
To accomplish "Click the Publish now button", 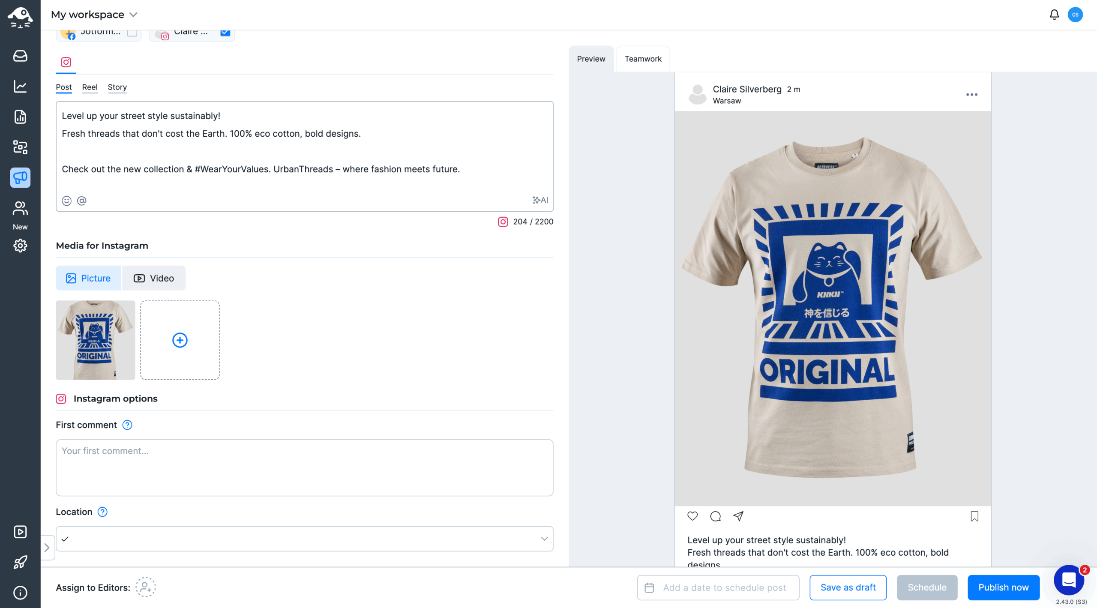I will click(x=1003, y=587).
